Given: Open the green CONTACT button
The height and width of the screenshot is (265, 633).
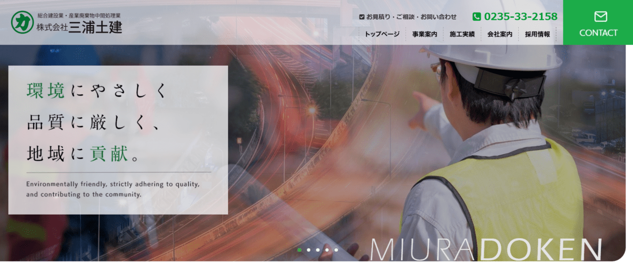Looking at the screenshot, I should pos(598,22).
